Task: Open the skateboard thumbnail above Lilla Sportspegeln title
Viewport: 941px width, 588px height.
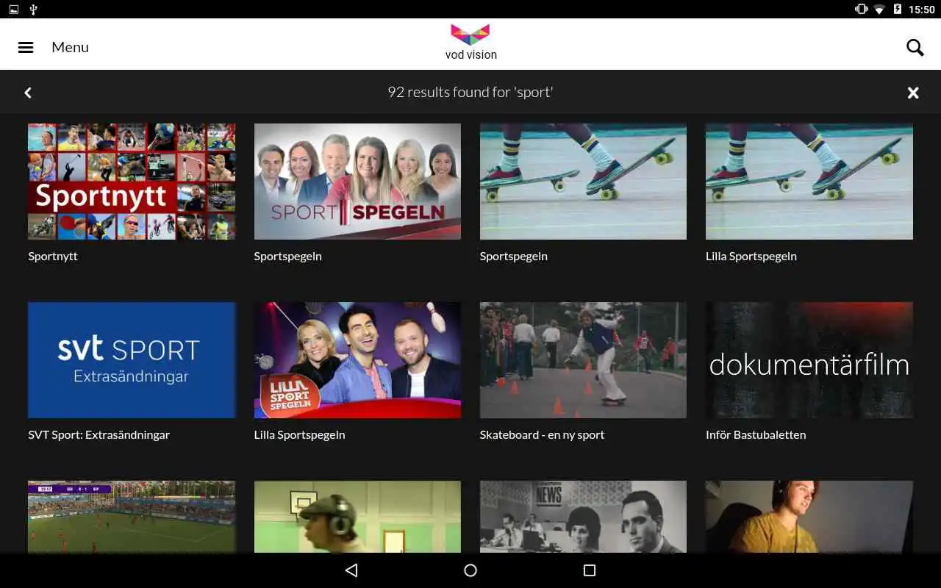Action: (x=809, y=182)
